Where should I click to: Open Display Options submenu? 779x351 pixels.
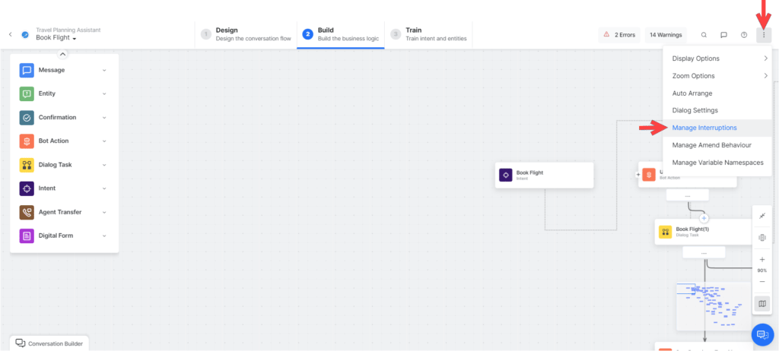(717, 58)
